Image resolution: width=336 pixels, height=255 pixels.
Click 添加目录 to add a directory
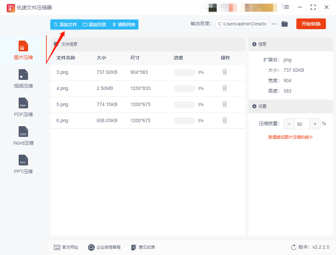tap(95, 24)
